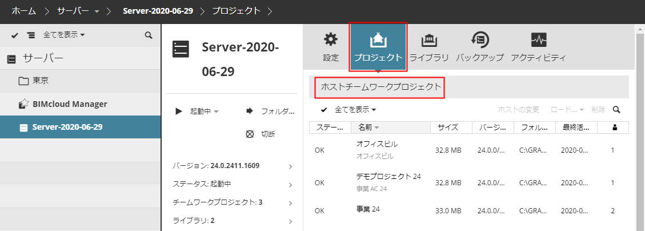Open the project list 全てを表示 filter
Image resolution: width=645 pixels, height=231 pixels.
(356, 110)
